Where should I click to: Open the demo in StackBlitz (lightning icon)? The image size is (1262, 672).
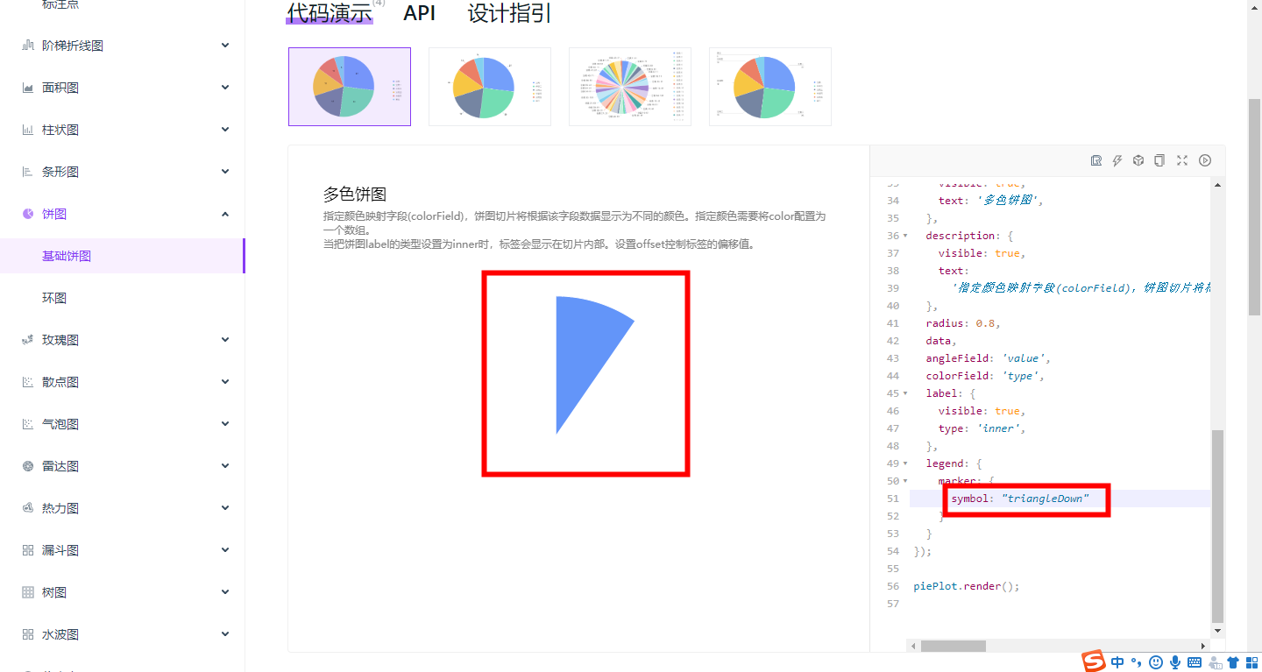pyautogui.click(x=1117, y=160)
